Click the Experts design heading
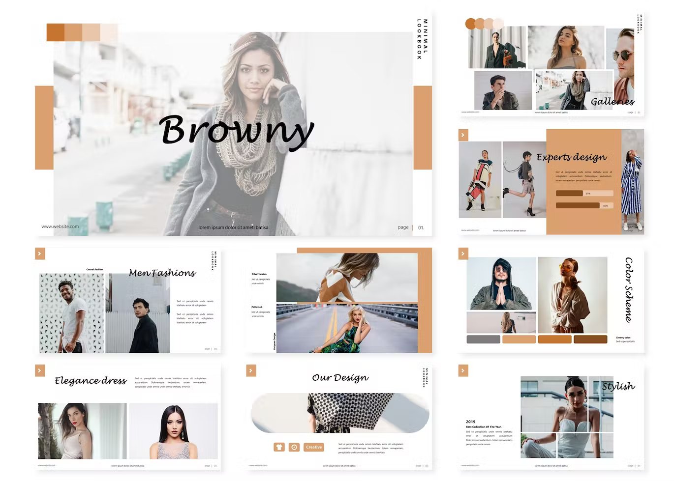The width and height of the screenshot is (674, 481). [x=572, y=157]
